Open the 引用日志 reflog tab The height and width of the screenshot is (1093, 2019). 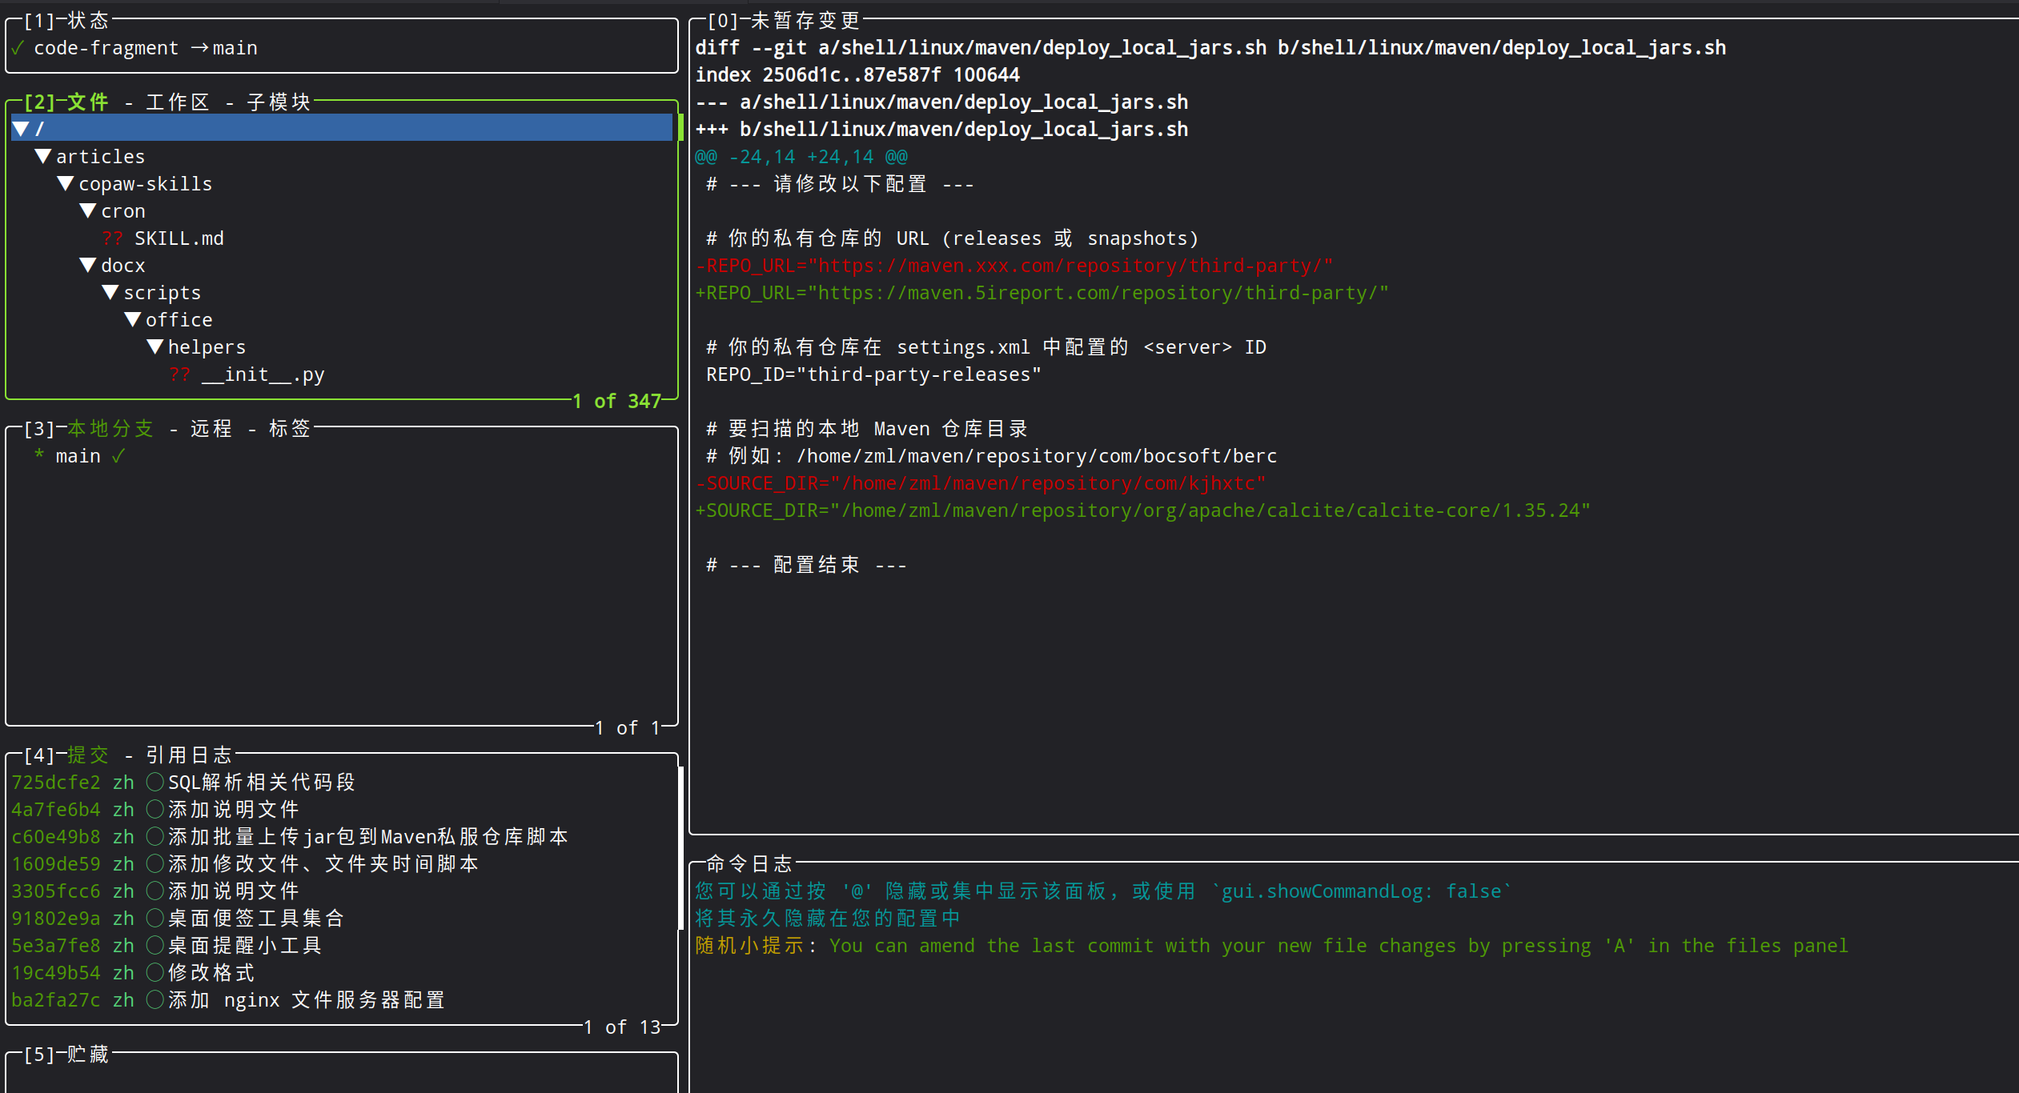(189, 755)
